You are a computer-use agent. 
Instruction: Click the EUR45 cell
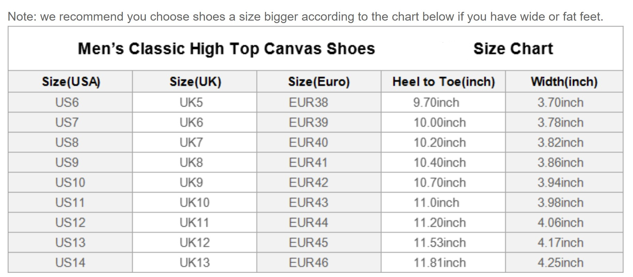(x=308, y=242)
